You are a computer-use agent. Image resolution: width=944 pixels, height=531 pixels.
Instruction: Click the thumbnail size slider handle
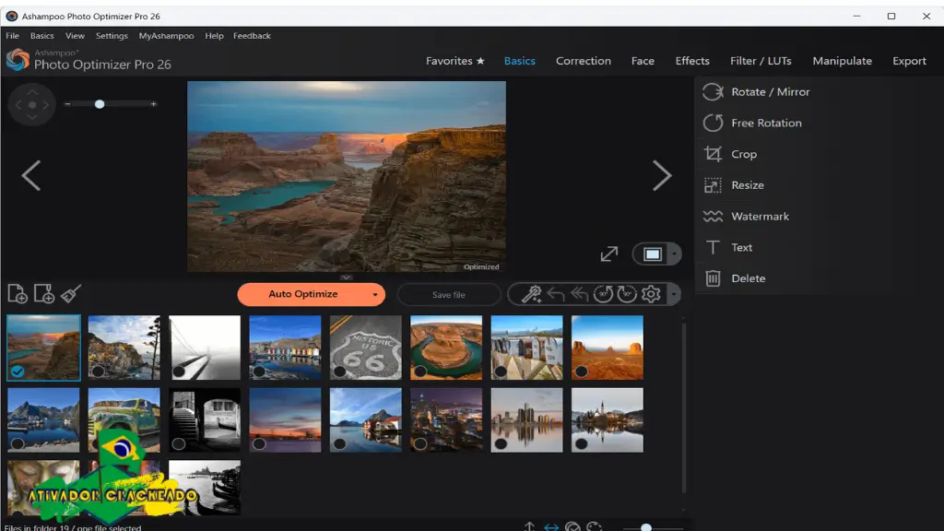pyautogui.click(x=646, y=527)
